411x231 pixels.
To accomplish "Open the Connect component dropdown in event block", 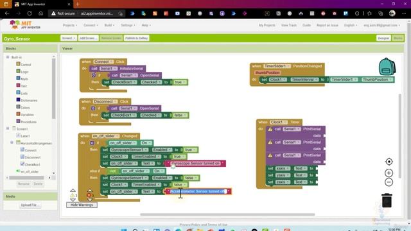I will pyautogui.click(x=103, y=62).
